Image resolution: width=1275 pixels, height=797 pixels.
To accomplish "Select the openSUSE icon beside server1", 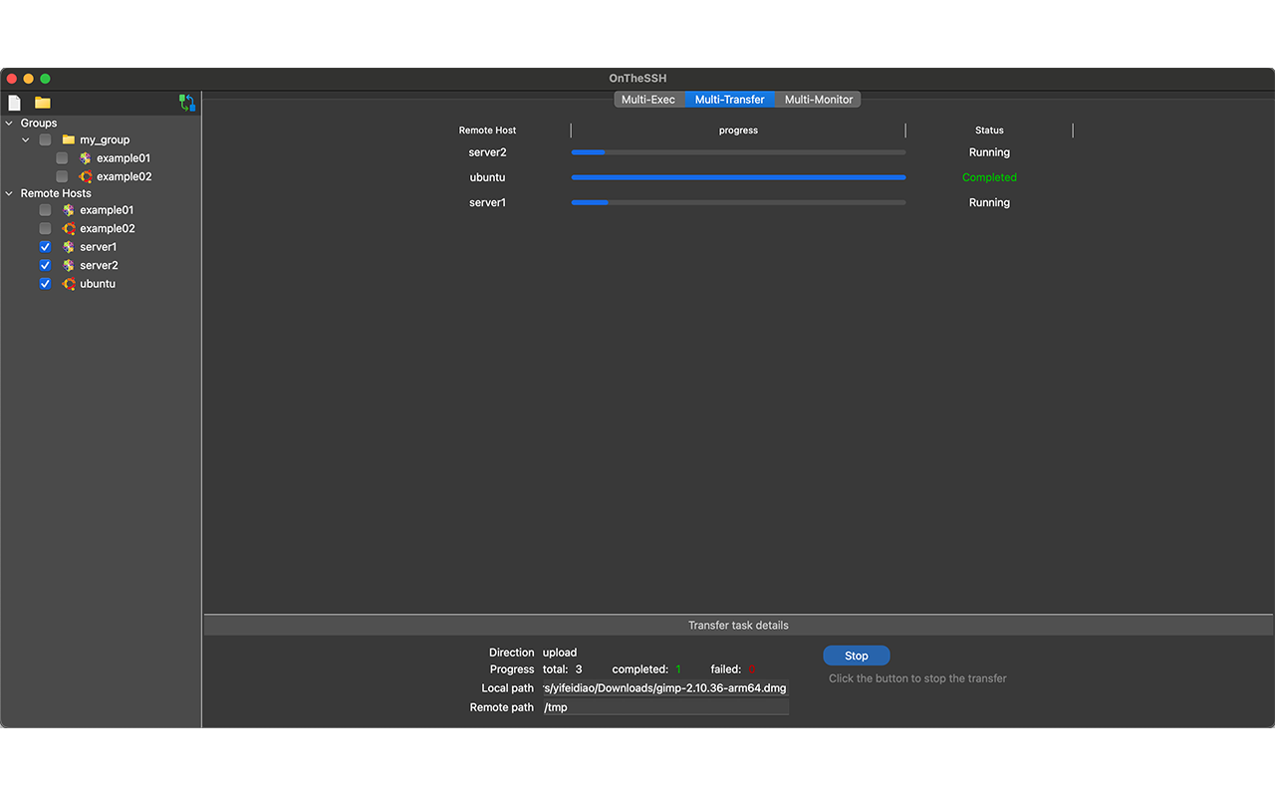I will point(68,246).
